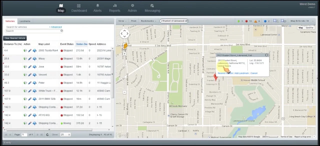Click the edit pencil in Missy row
The width and height of the screenshot is (320, 146).
30,59
